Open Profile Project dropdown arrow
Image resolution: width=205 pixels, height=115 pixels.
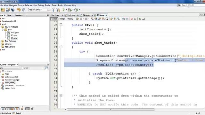(79, 10)
